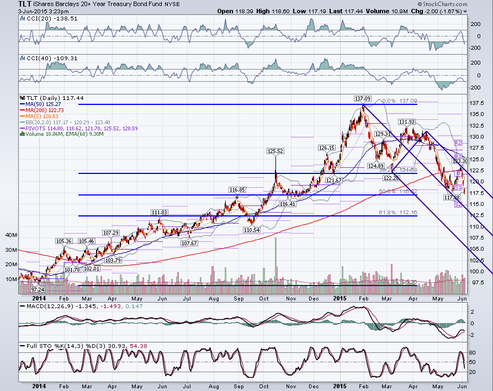The image size is (493, 391).
Task: Click the "Volume 10.86M, EMA(60)" legend entry
Action: pos(62,134)
